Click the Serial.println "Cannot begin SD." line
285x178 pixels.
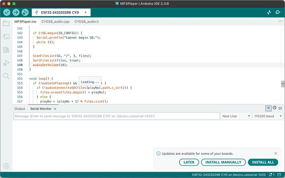coord(68,37)
